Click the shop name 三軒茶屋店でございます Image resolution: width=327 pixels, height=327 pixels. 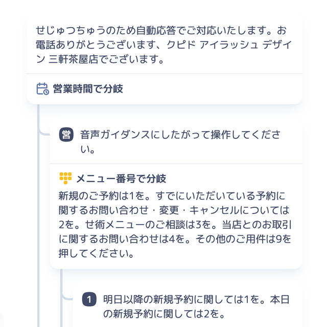[x=106, y=59]
